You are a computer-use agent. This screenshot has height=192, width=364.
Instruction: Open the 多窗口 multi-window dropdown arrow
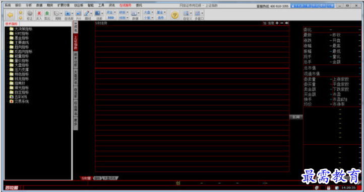pos(202,14)
